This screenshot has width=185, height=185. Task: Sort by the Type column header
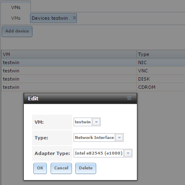(x=161, y=54)
